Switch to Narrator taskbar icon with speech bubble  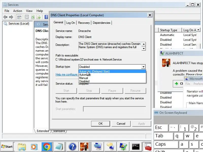tap(110, 147)
